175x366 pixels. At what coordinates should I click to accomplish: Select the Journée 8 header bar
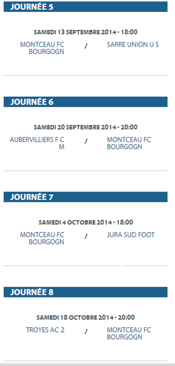point(85,292)
